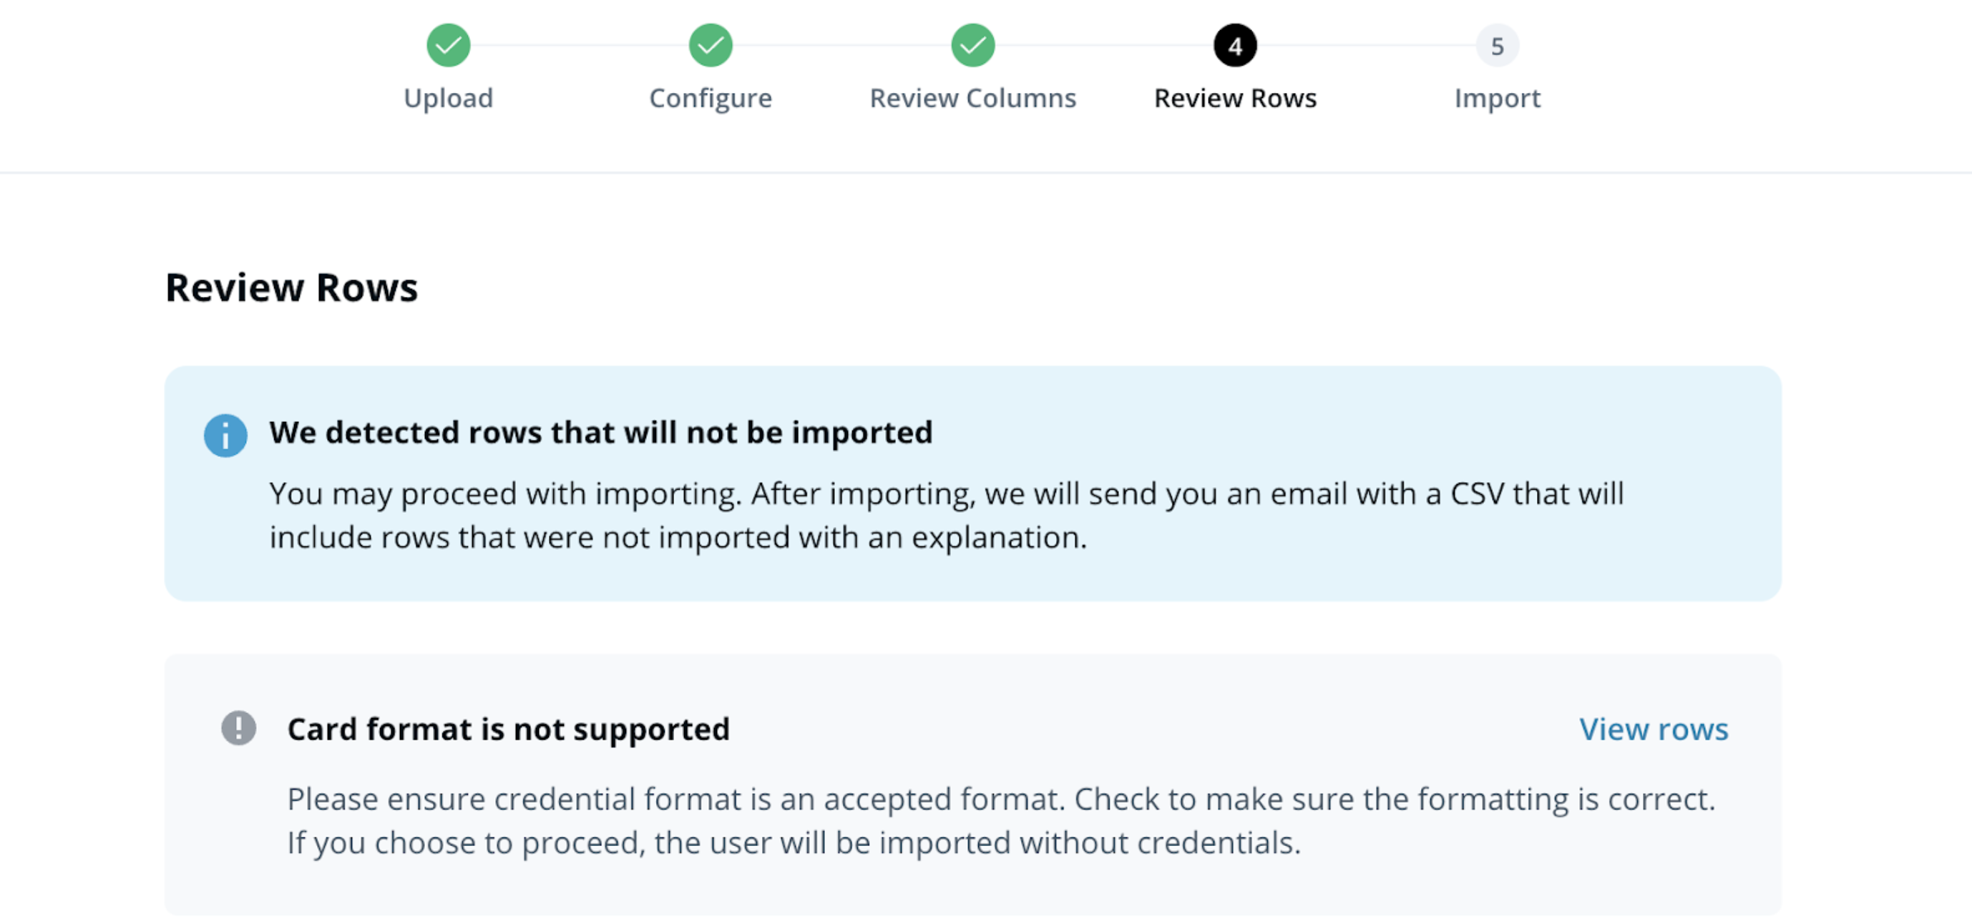Screen dimensions: 1972x924
Task: Click the green checkmark above Configure
Action: click(711, 46)
